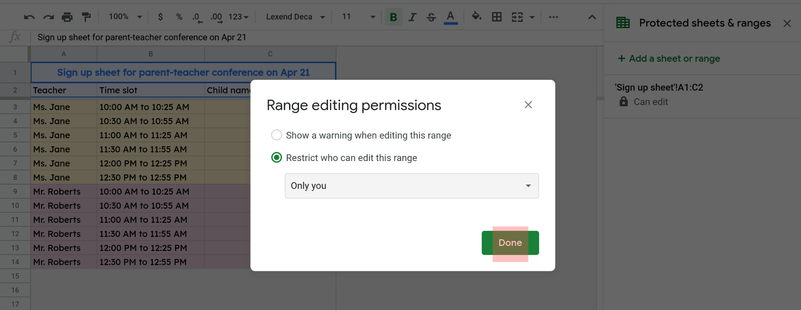This screenshot has height=310, width=801.
Task: Open the font size 11 dropdown
Action: (x=358, y=17)
